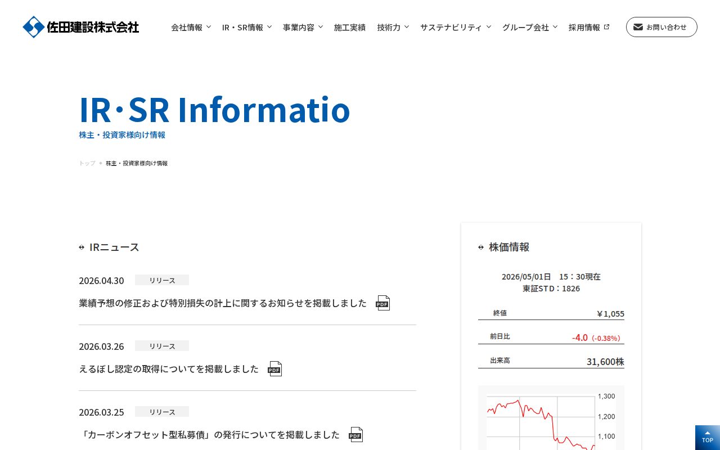Screen dimensions: 720x450
Task: Expand the chevron next to グループ会社
Action: 555,26
